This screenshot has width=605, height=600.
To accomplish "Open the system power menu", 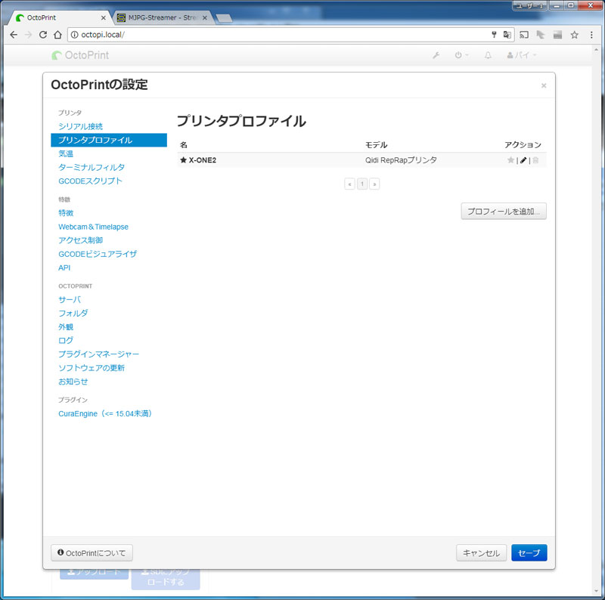I will point(461,55).
